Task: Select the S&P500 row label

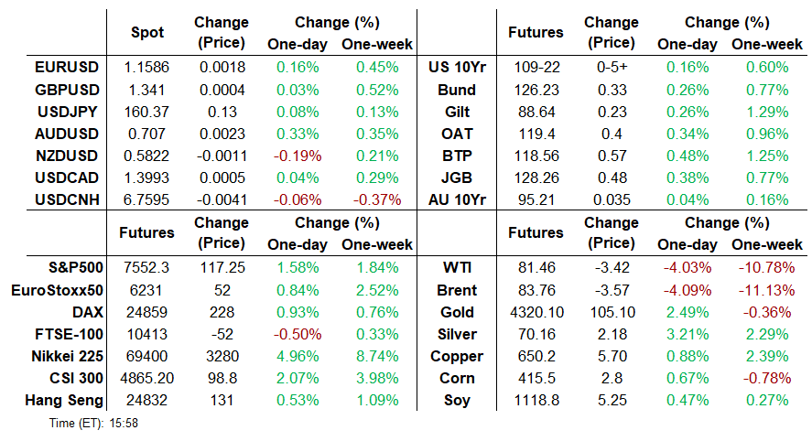Action: click(76, 267)
